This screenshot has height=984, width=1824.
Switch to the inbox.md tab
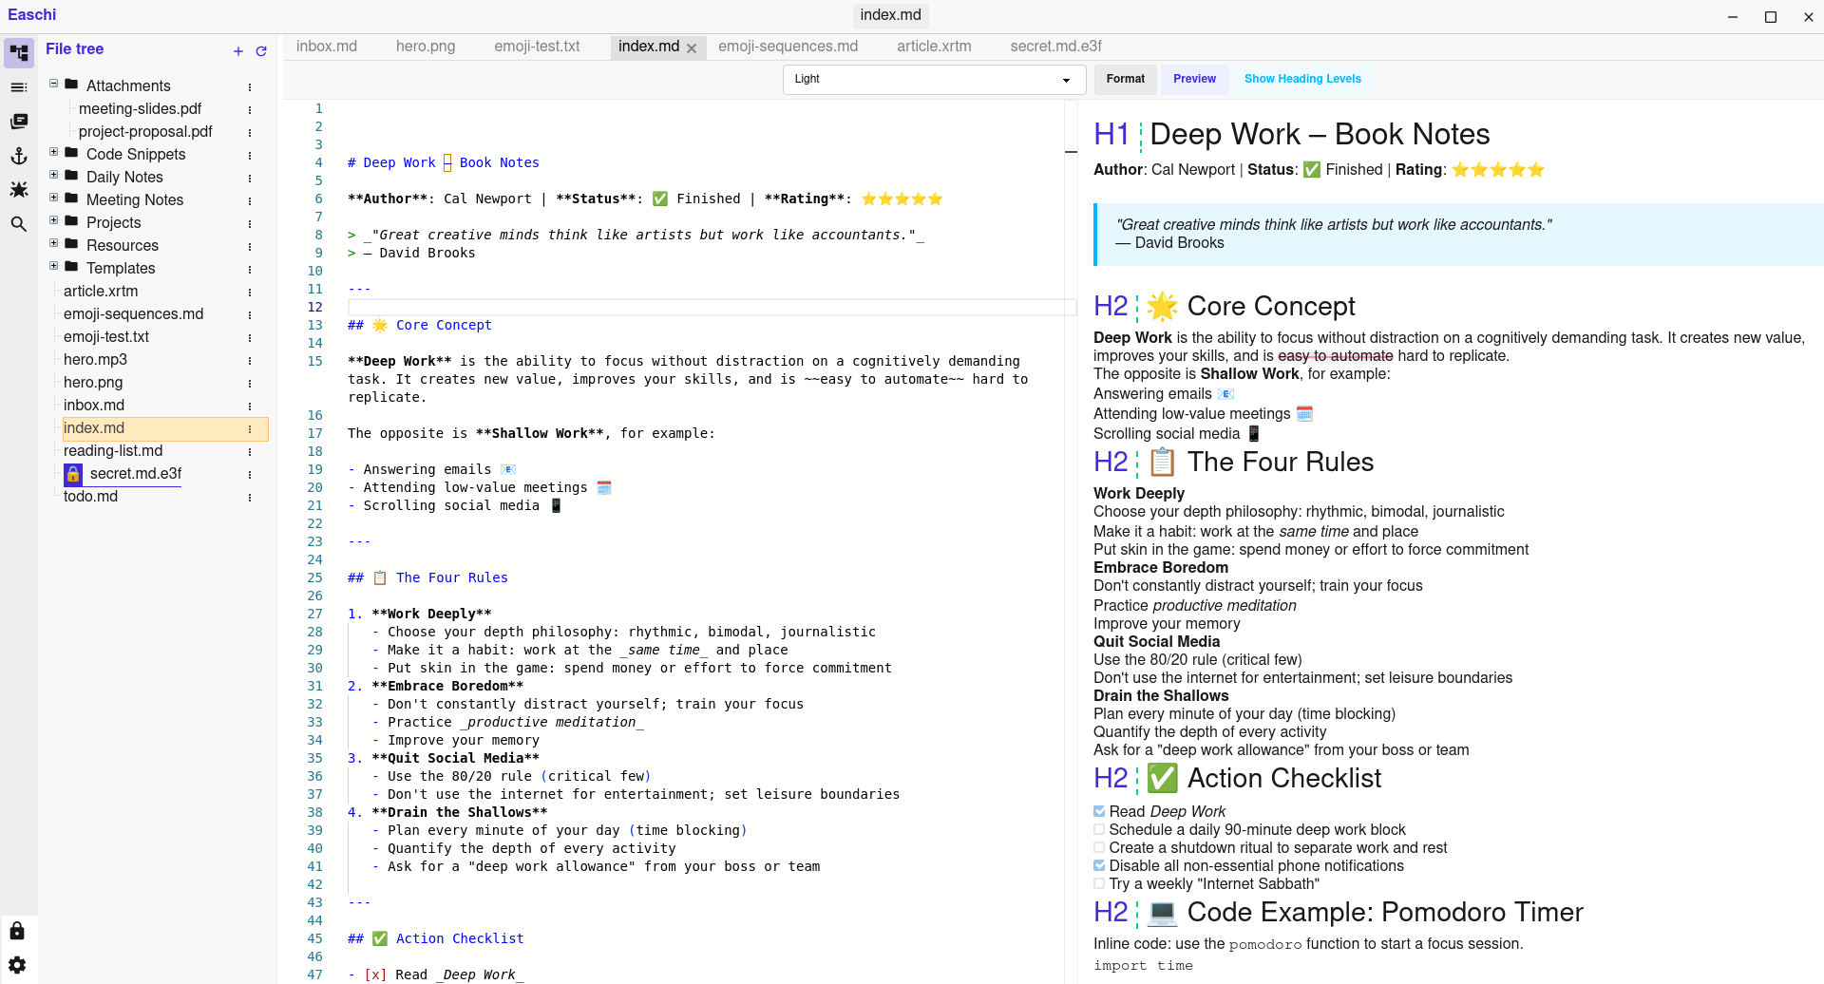327,47
